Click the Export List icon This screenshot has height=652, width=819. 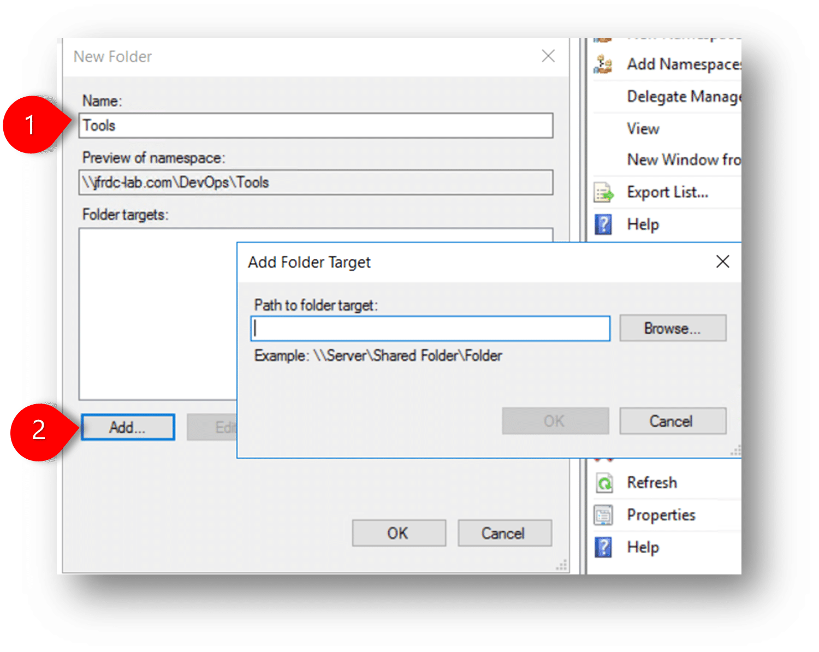click(603, 192)
